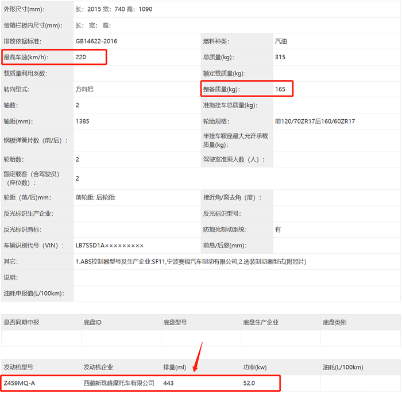Click the ABS controller description under 其它
Image resolution: width=402 pixels, height=393 pixels.
(x=191, y=262)
